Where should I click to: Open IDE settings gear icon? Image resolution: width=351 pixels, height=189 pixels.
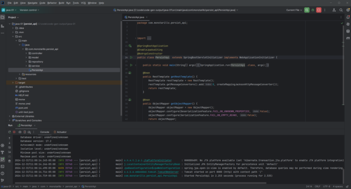point(348,10)
